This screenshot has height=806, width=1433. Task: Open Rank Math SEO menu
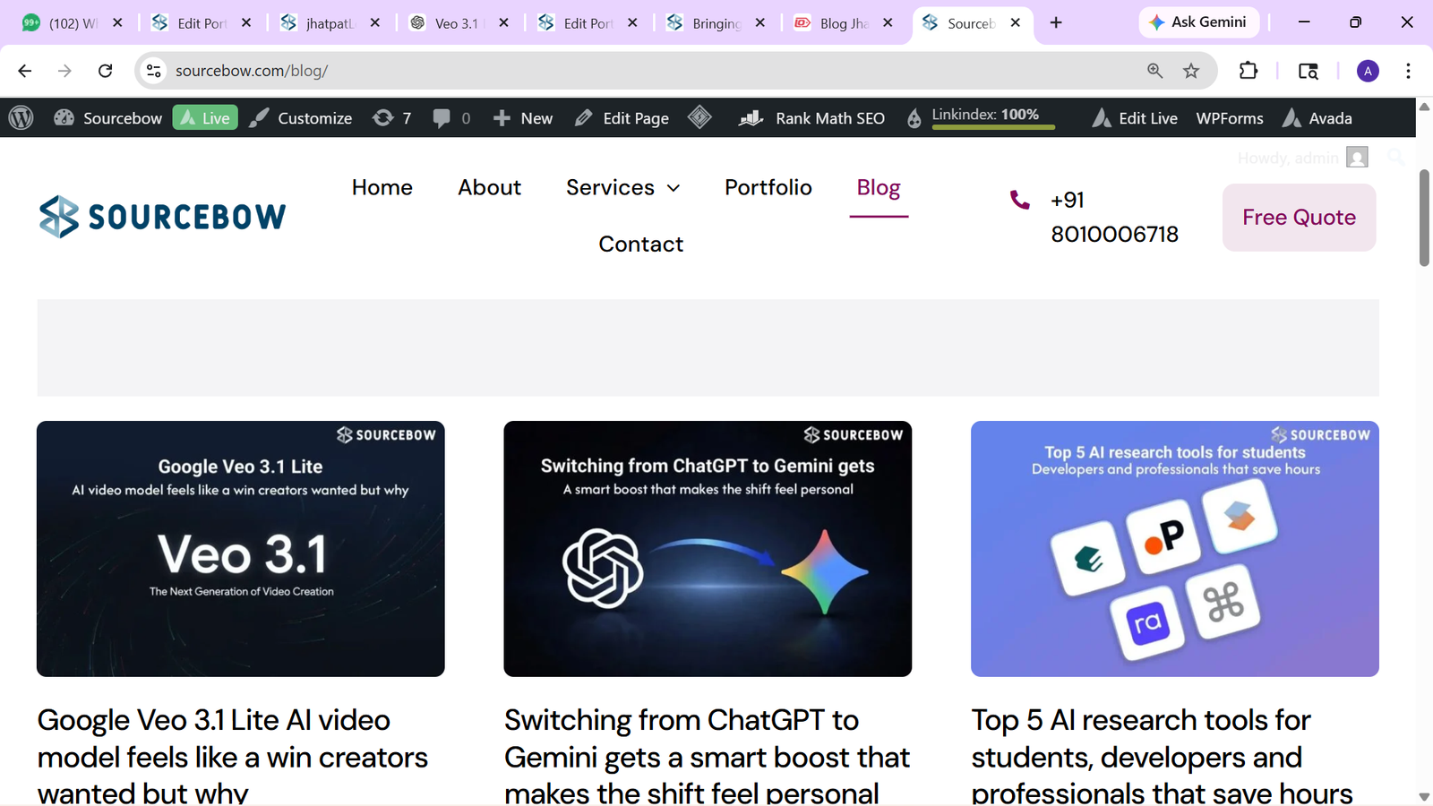coord(811,118)
